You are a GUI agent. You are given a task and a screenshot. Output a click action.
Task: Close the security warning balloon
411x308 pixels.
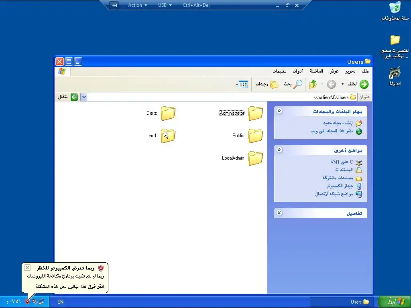[x=27, y=267]
